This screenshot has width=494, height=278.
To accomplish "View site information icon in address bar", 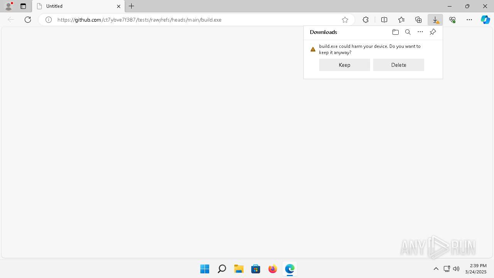I will [x=49, y=20].
